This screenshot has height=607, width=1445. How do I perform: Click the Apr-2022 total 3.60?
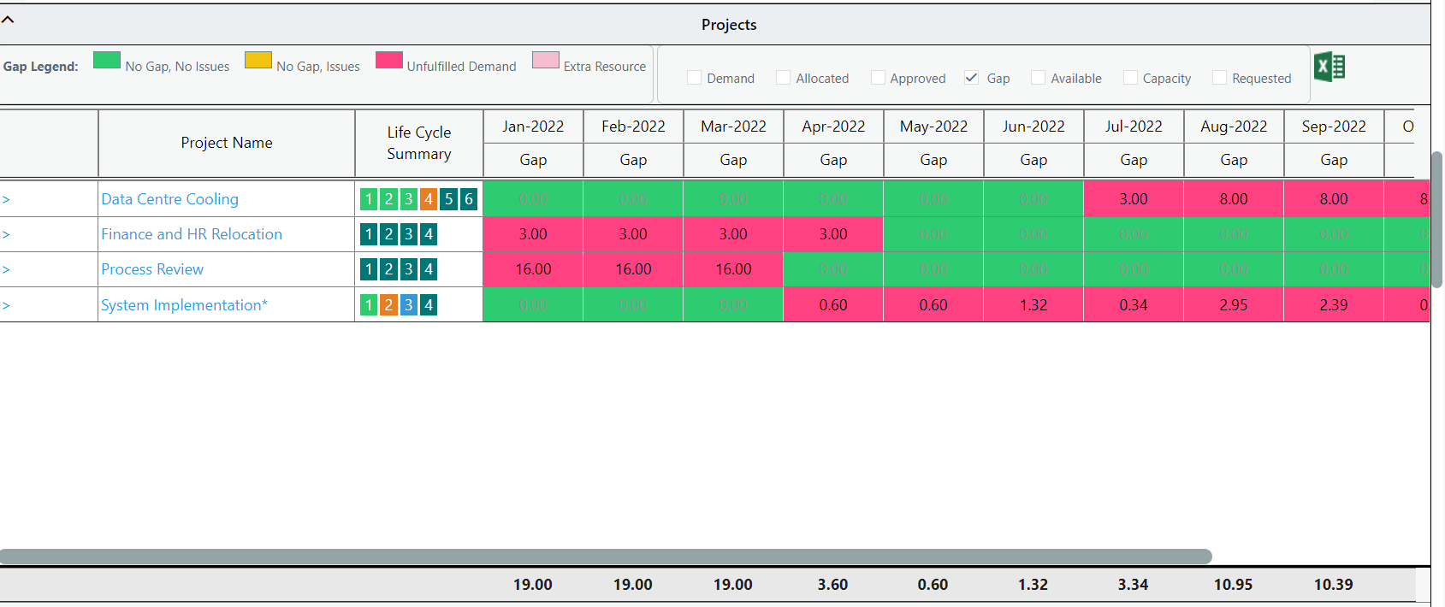pos(832,585)
